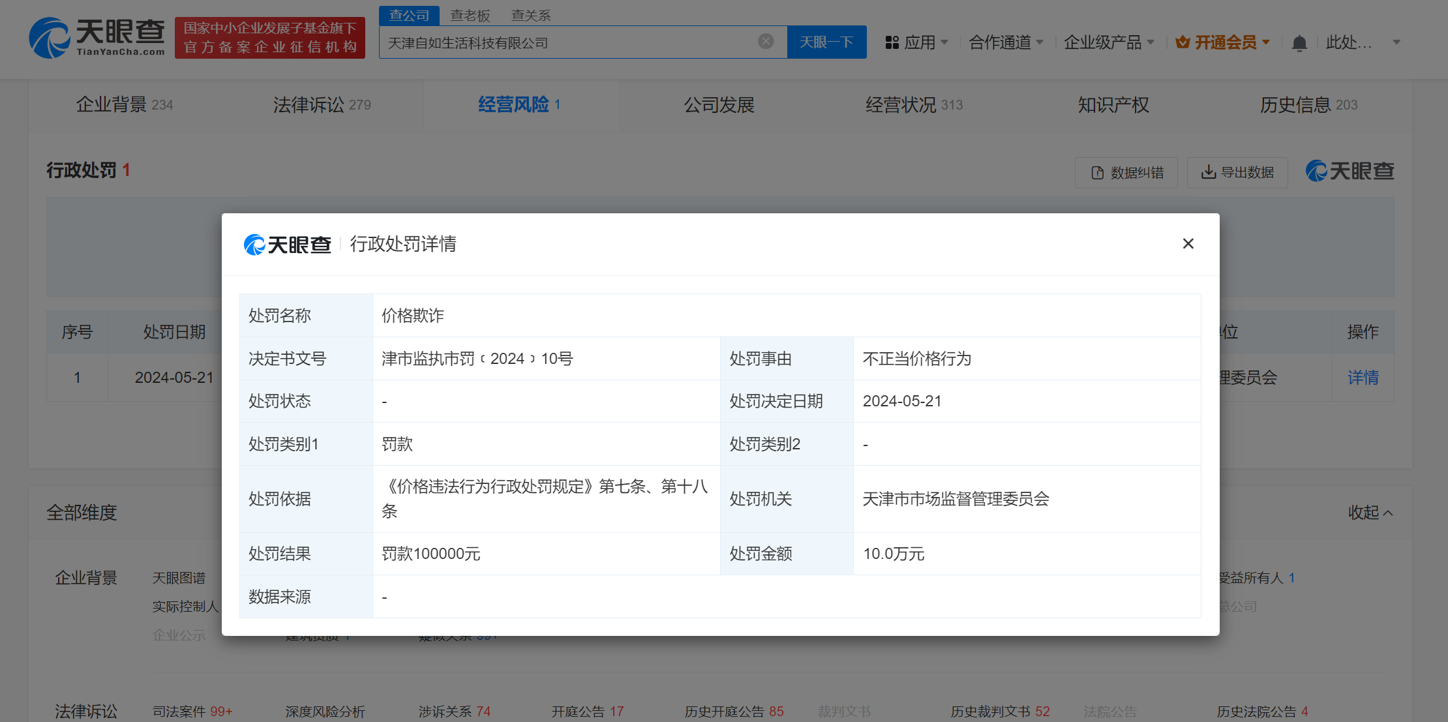The width and height of the screenshot is (1448, 722).
Task: Open the 详情 link in penalty row
Action: (1363, 377)
